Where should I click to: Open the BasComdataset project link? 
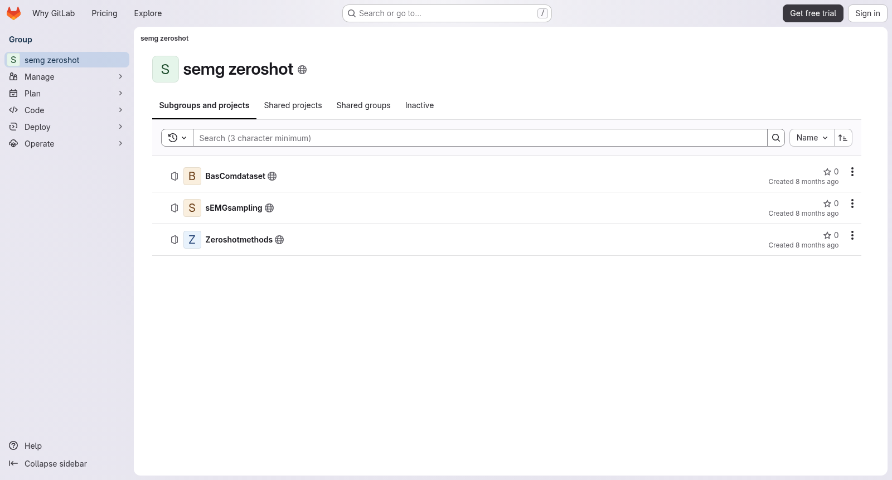pos(235,176)
